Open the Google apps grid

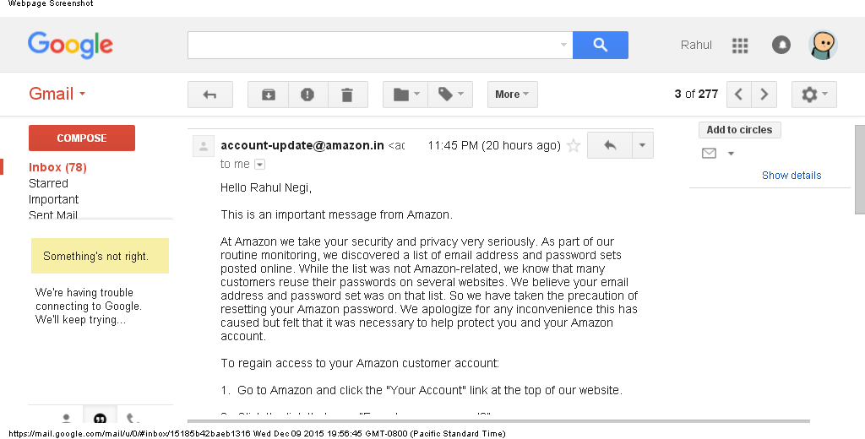pyautogui.click(x=740, y=46)
